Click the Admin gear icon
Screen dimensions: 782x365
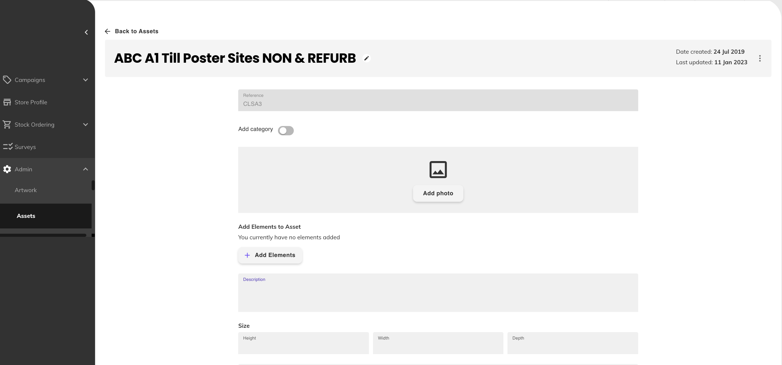tap(7, 169)
